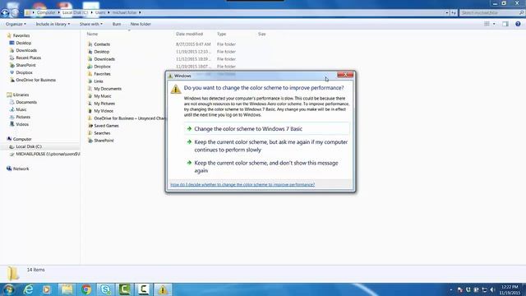526x296 pixels.
Task: Open SharePoint in Favorites sidebar
Action: click(25, 65)
